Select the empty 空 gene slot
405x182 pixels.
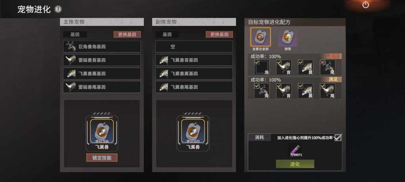tap(194, 47)
